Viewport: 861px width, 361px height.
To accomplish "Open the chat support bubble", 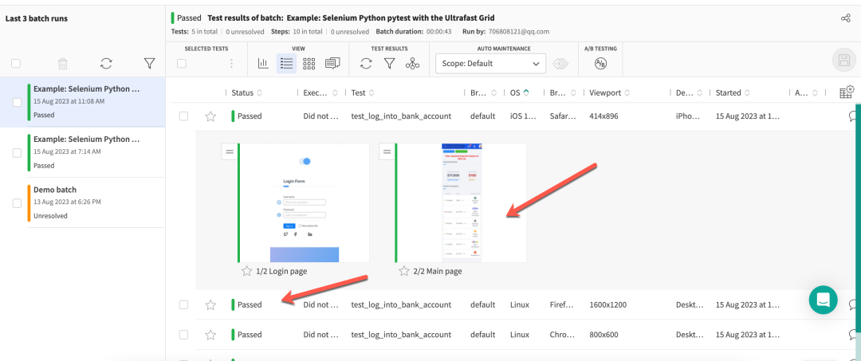I will (x=823, y=300).
